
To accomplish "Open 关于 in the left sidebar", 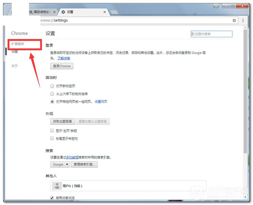I will [x=15, y=66].
